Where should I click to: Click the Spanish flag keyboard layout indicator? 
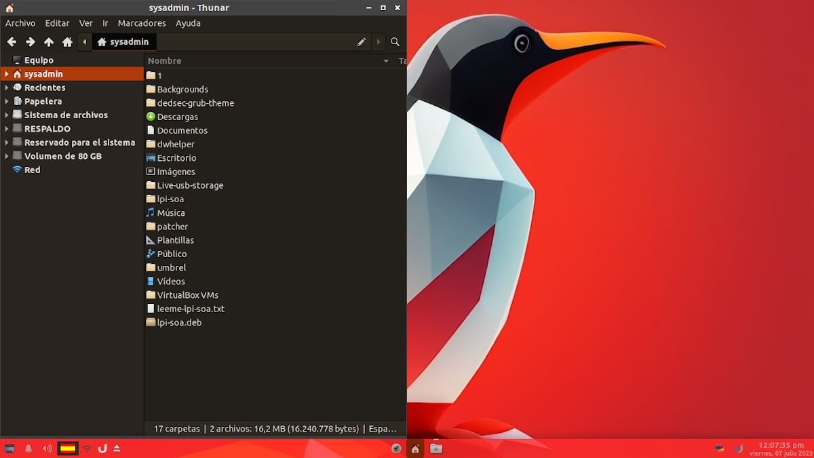[x=68, y=449]
